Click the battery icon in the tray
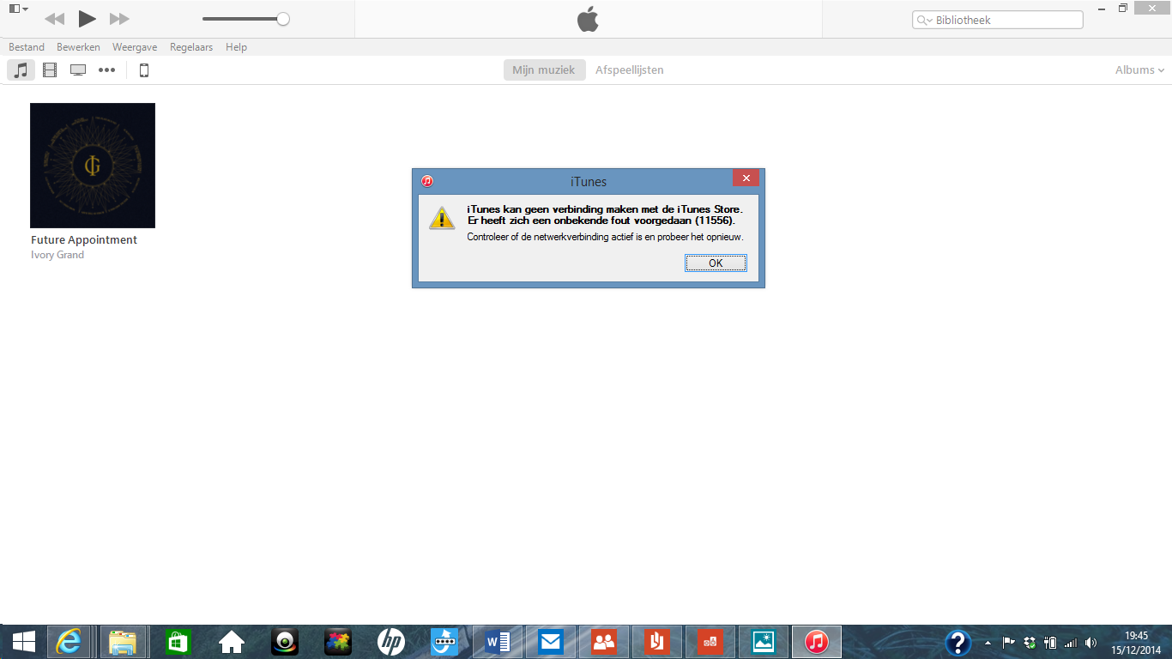The width and height of the screenshot is (1172, 659). click(x=1050, y=642)
